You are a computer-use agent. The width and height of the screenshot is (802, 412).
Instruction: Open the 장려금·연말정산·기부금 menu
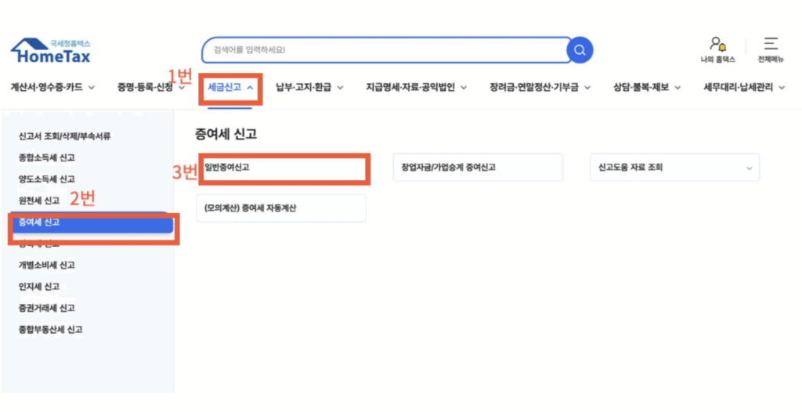(x=540, y=88)
